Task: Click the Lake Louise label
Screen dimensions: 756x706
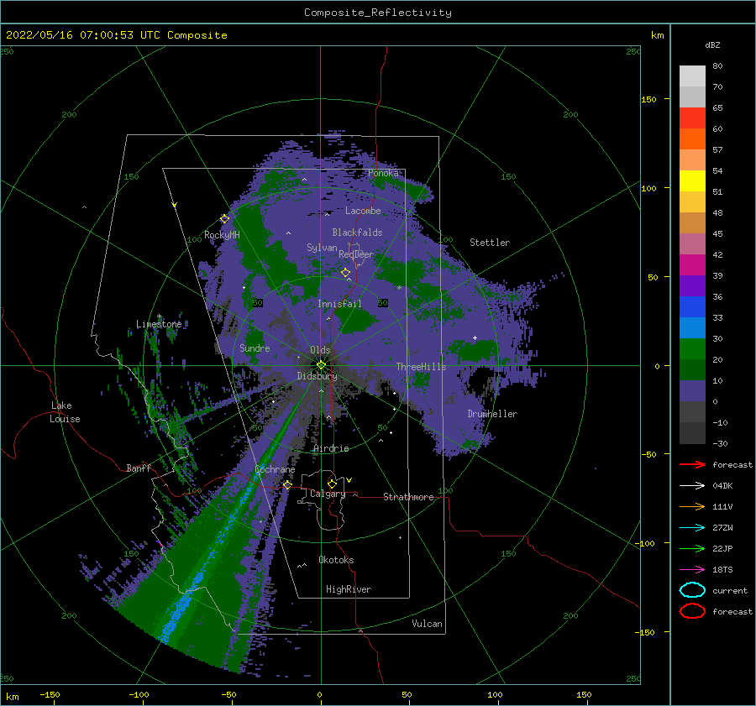Action: coord(65,412)
